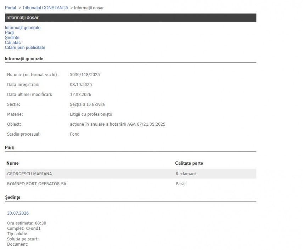Viewport: 303px width, 250px height.
Task: Select ROMNED PORT OPERATOR SA row
Action: tap(130, 183)
